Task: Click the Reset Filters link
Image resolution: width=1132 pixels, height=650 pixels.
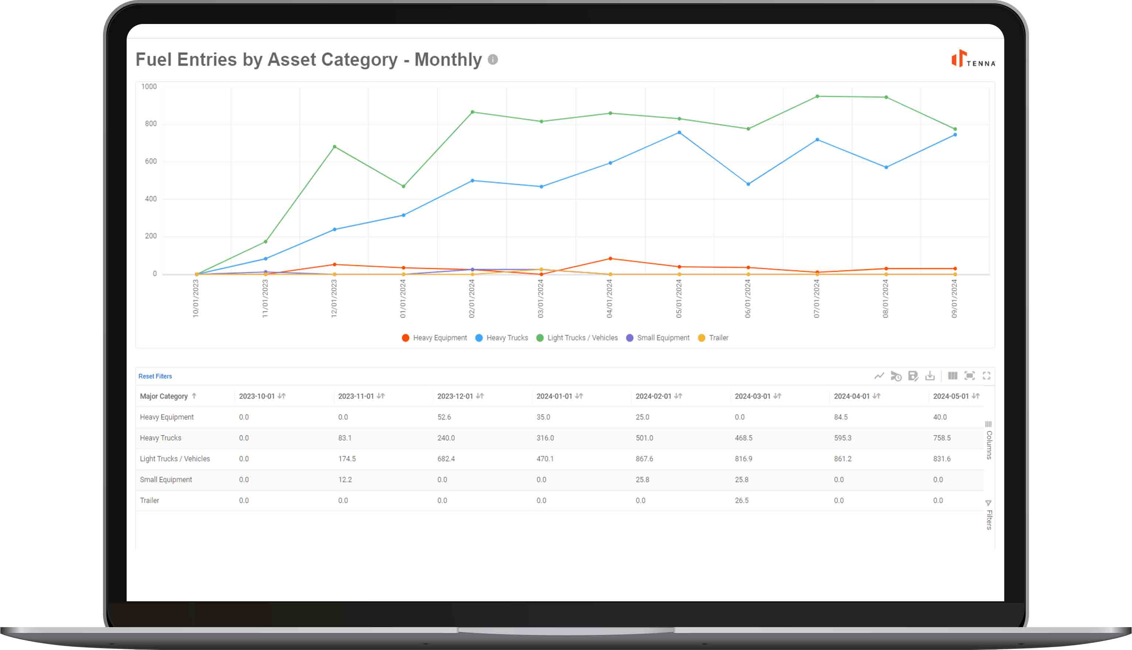Action: pos(155,376)
